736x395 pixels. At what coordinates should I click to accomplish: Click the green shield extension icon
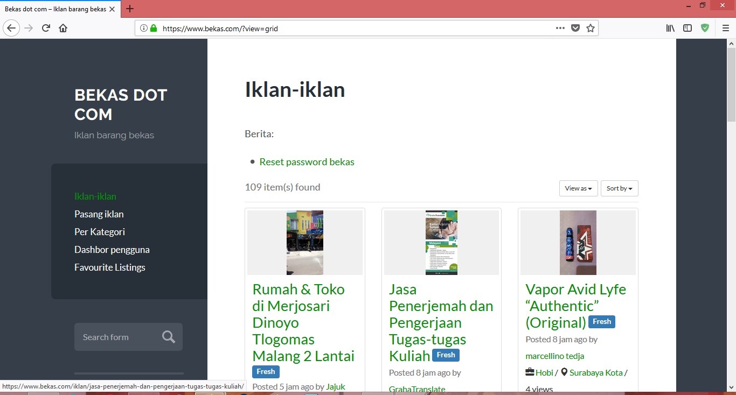705,29
